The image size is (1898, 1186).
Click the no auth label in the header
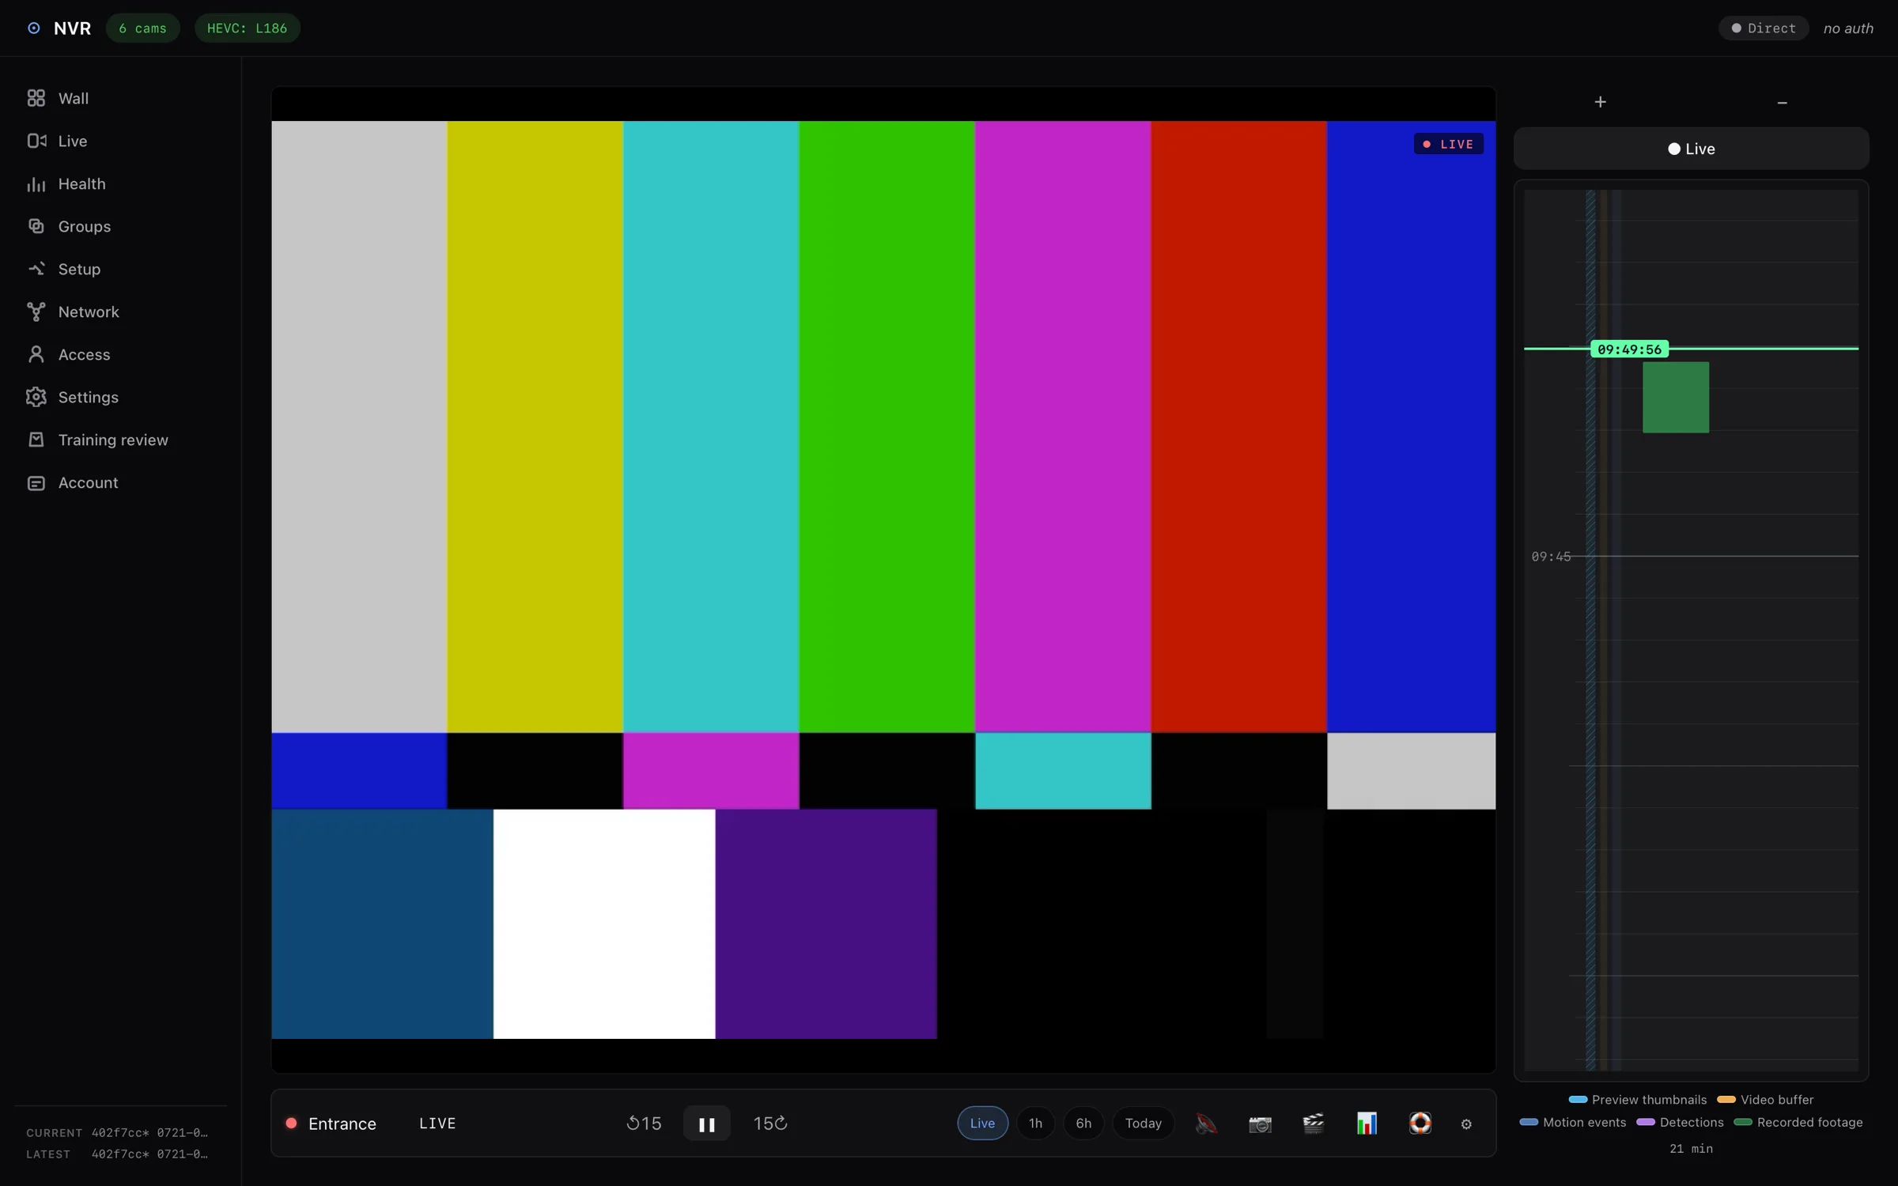(1847, 28)
